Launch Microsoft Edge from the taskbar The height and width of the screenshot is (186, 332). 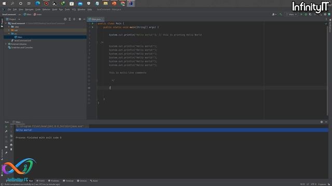[x=38, y=4]
